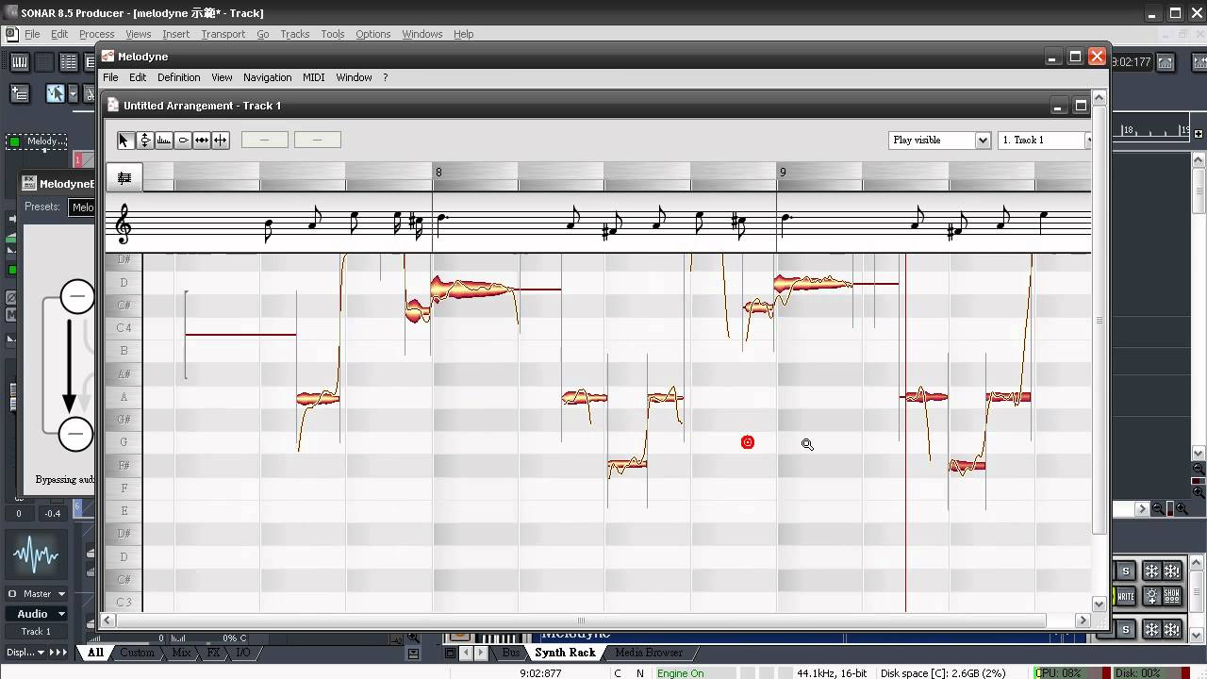Viewport: 1207px width, 679px height.
Task: Click the SONAR time ruler plus button
Action: [1199, 135]
